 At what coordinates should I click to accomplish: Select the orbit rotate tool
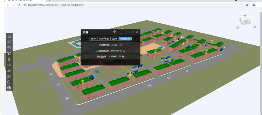(9, 53)
